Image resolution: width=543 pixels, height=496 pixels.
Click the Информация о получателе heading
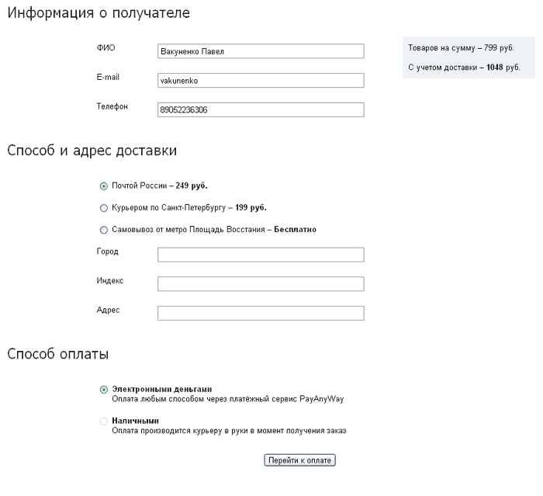click(98, 13)
